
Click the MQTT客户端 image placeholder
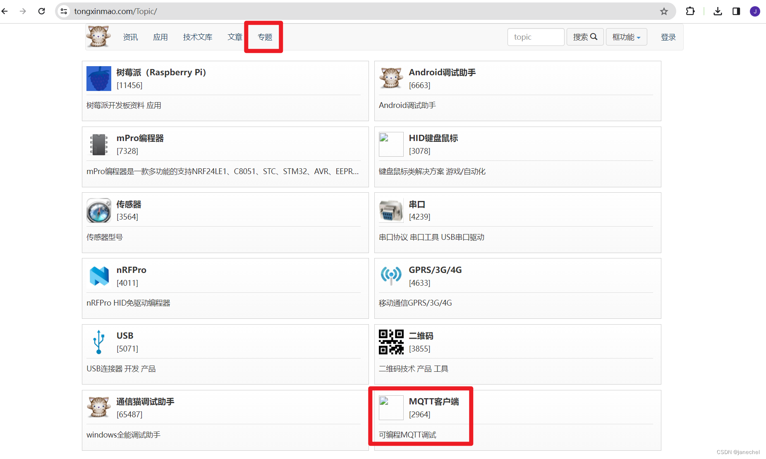391,408
